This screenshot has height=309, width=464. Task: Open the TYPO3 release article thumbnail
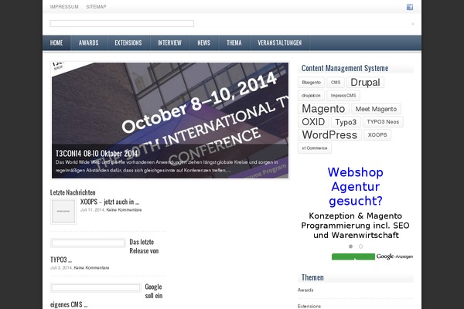click(88, 243)
